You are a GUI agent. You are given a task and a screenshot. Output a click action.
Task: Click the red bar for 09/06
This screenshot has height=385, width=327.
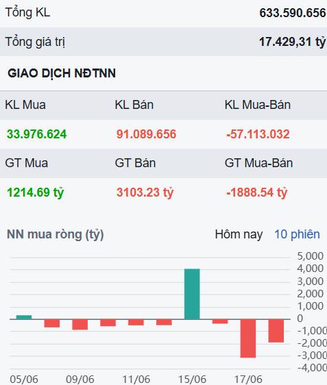coord(80,324)
